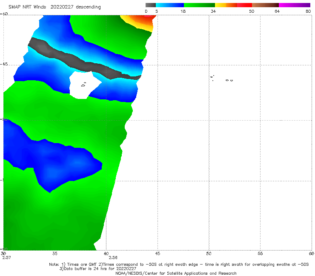Select the yellow-orange segment of the color bar
The height and width of the screenshot is (276, 315).
coord(226,5)
